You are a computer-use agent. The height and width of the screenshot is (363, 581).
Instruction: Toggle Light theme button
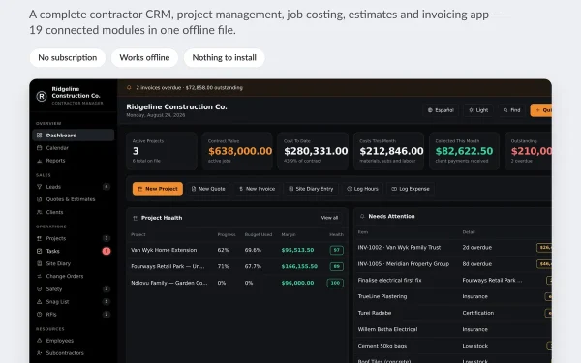click(x=478, y=110)
